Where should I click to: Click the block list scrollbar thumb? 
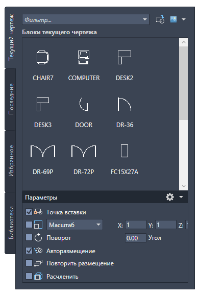click(184, 83)
